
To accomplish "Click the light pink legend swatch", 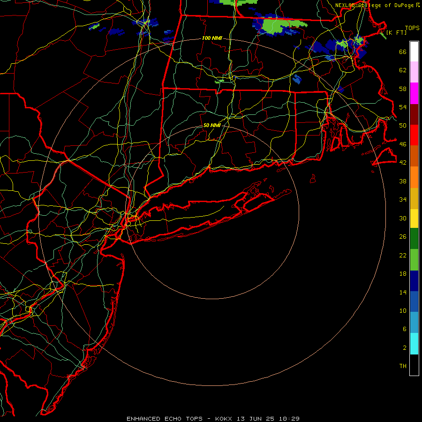I will [414, 72].
